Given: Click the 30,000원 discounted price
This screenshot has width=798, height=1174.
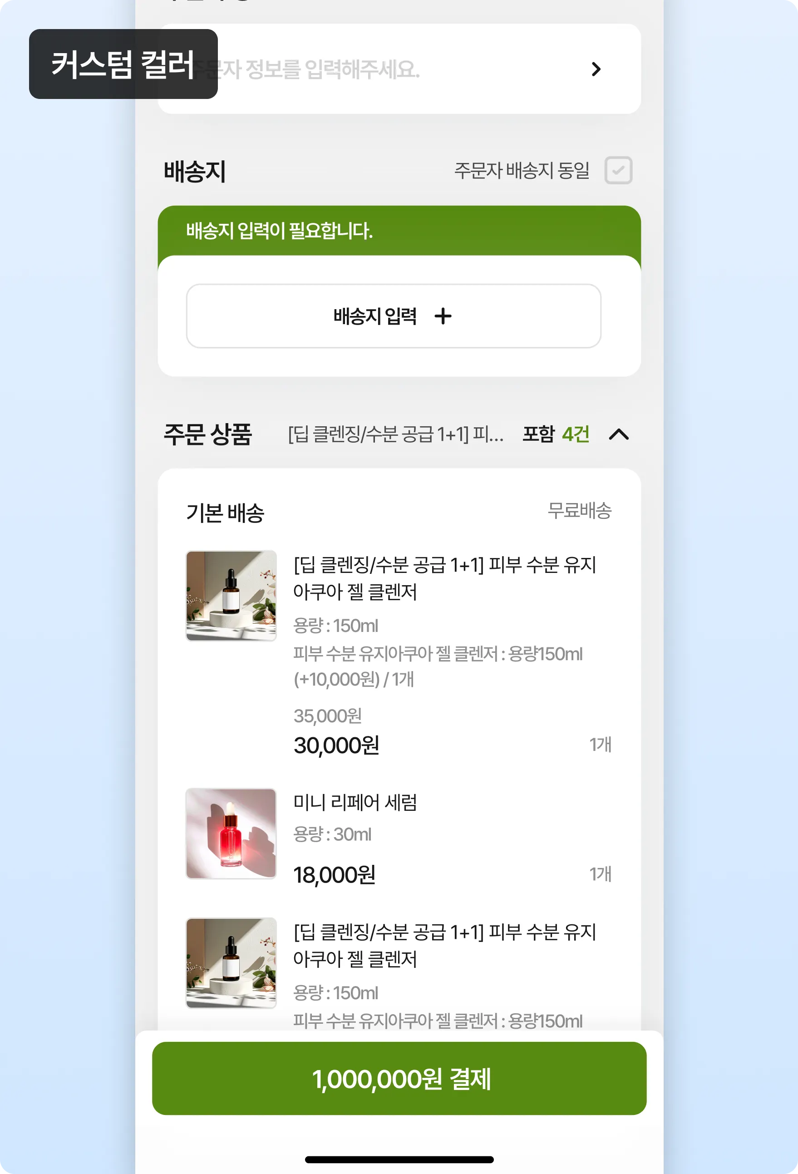Looking at the screenshot, I should coord(336,745).
